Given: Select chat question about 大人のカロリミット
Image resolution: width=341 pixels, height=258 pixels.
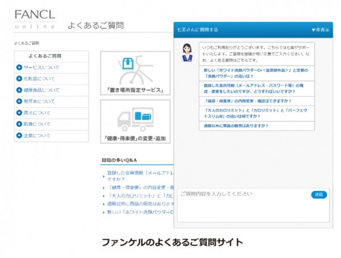Looking at the screenshot, I should click(x=257, y=113).
